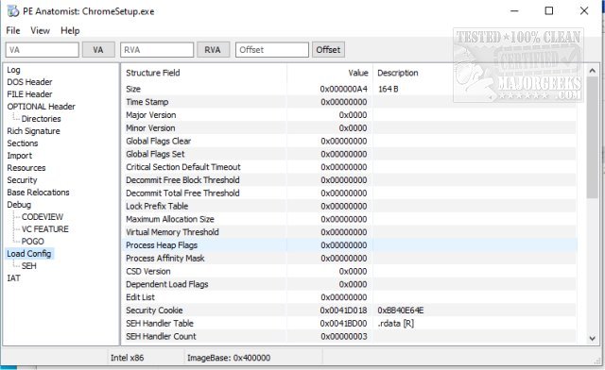
Task: Select Sections in the tree
Action: (x=23, y=143)
